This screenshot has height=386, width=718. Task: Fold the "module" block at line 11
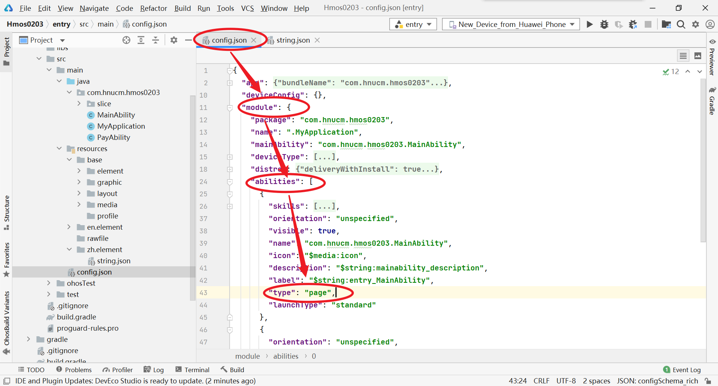230,108
